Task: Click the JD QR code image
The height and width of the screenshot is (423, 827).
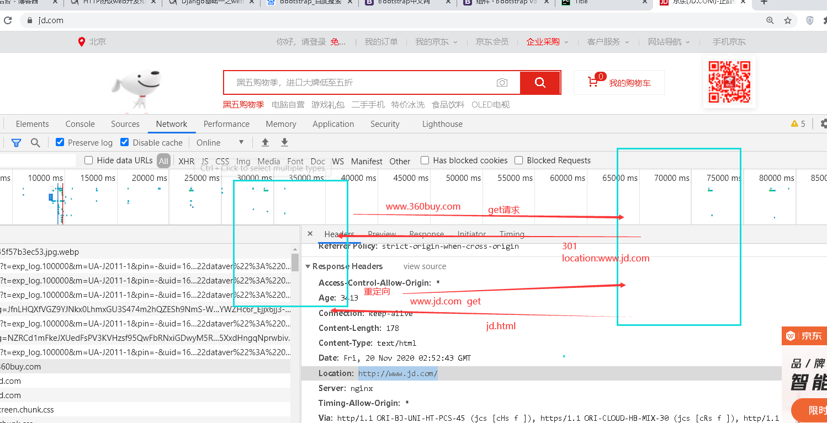Action: point(730,82)
